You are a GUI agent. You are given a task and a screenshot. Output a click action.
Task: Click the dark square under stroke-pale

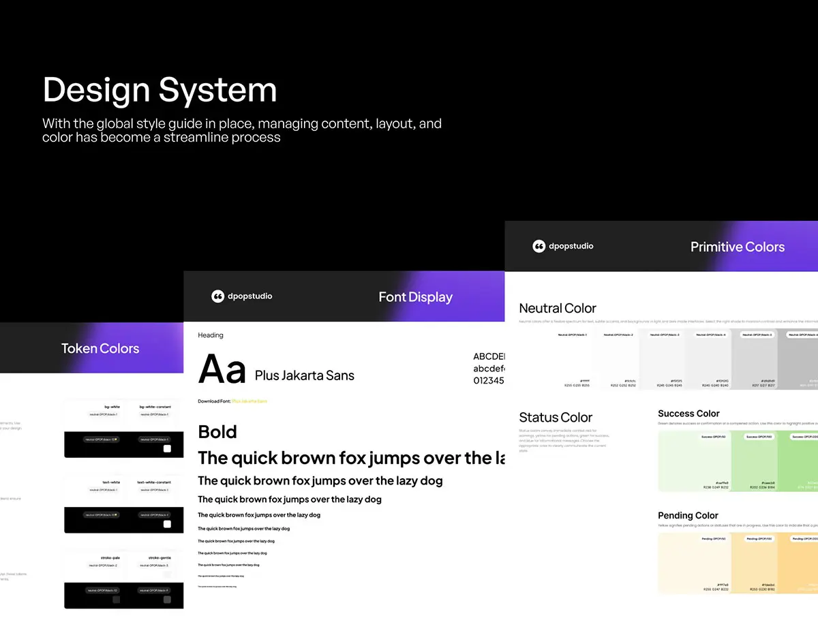point(116,600)
